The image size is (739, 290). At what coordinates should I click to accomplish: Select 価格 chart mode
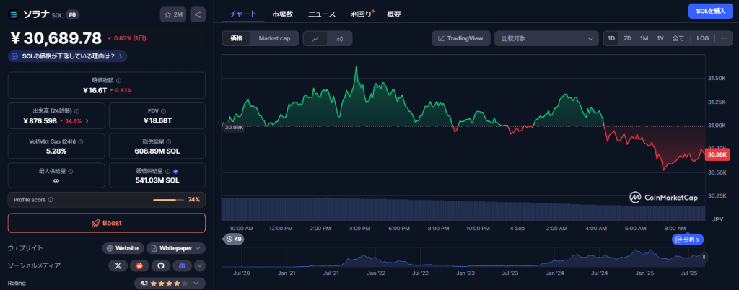[x=237, y=39]
